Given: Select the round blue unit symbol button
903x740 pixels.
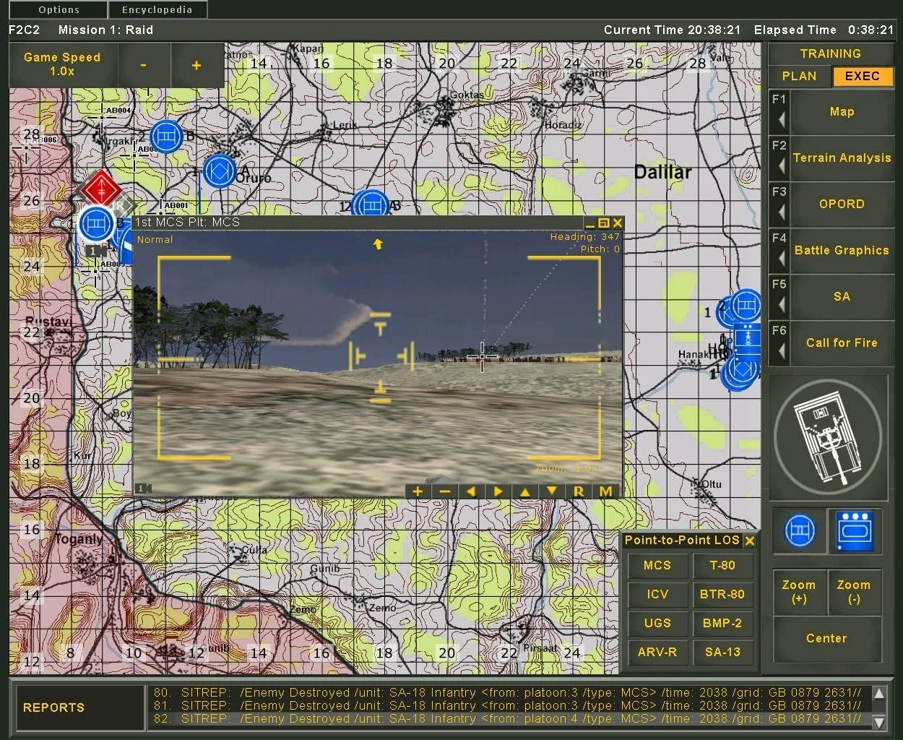Looking at the screenshot, I should 799,531.
